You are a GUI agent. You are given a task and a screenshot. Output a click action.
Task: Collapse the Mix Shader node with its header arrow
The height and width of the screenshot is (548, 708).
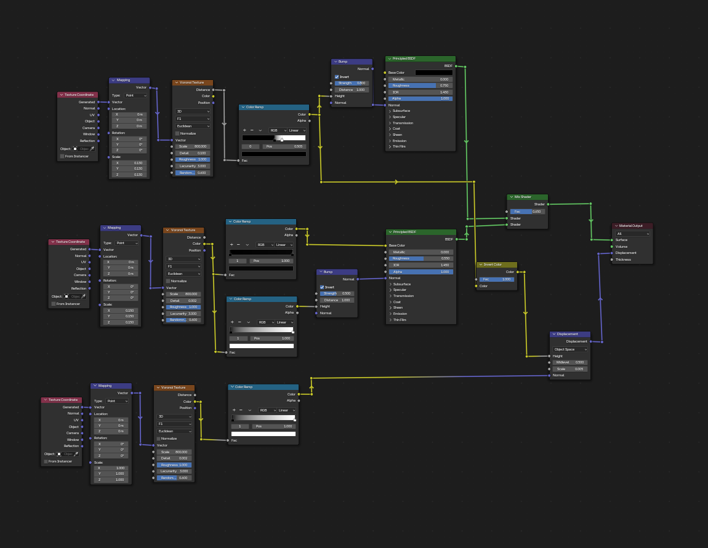(511, 197)
